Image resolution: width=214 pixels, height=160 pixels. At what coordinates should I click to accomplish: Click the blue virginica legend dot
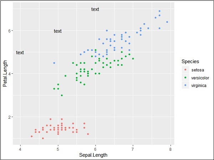click(x=185, y=86)
